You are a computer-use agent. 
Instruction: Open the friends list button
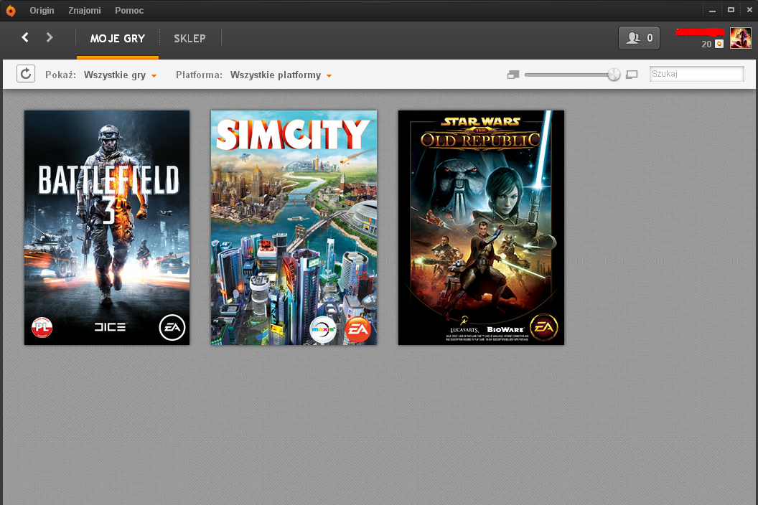(639, 38)
